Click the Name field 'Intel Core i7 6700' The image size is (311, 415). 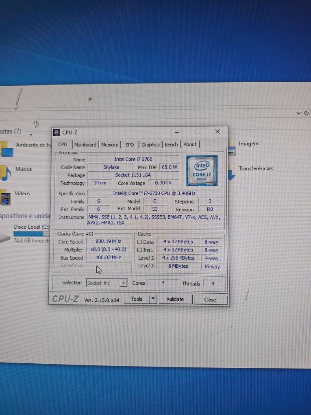pyautogui.click(x=133, y=159)
